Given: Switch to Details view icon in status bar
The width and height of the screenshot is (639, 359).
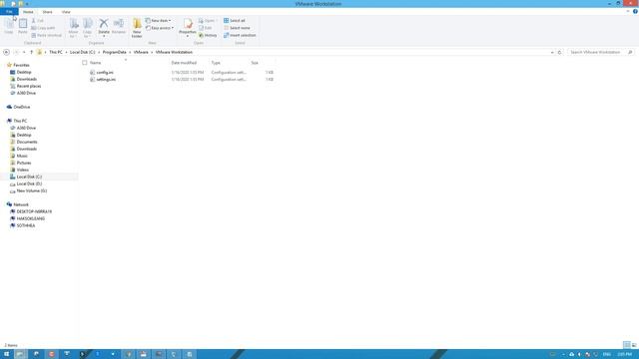Looking at the screenshot, I should [627, 345].
